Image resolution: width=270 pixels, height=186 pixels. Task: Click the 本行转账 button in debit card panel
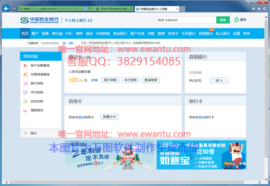tap(131, 80)
